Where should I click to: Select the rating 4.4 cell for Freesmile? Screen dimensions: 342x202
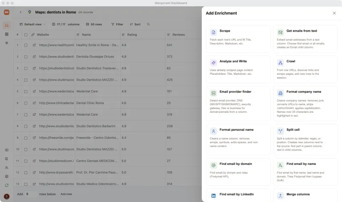pos(143,138)
